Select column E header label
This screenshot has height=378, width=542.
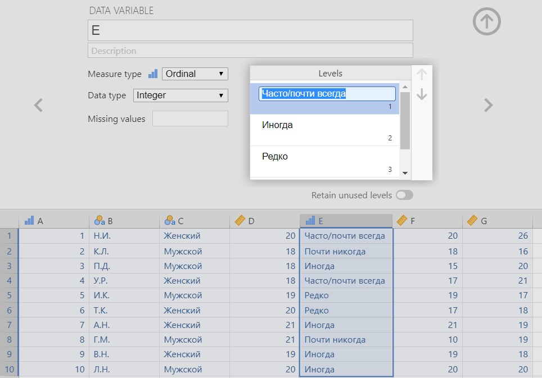point(321,221)
